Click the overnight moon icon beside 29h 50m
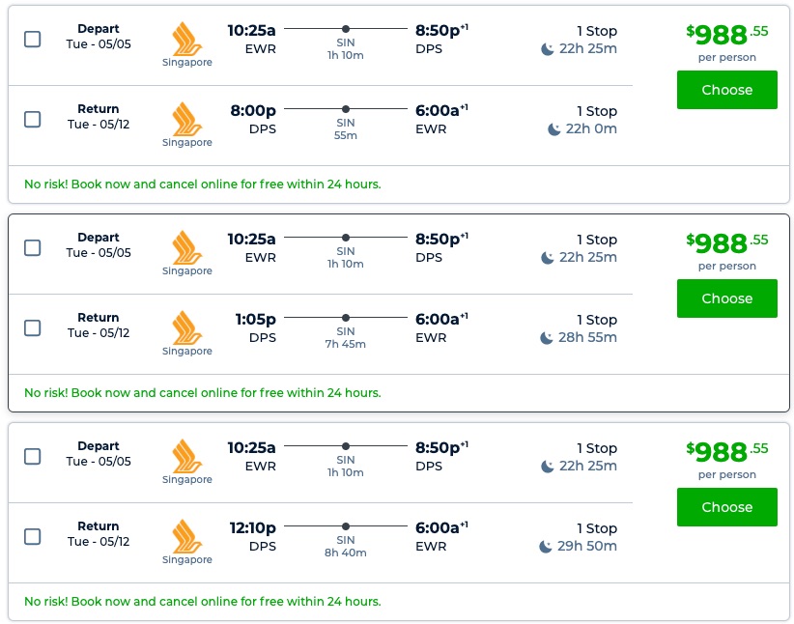Screen dimensions: 794x624 [548, 547]
